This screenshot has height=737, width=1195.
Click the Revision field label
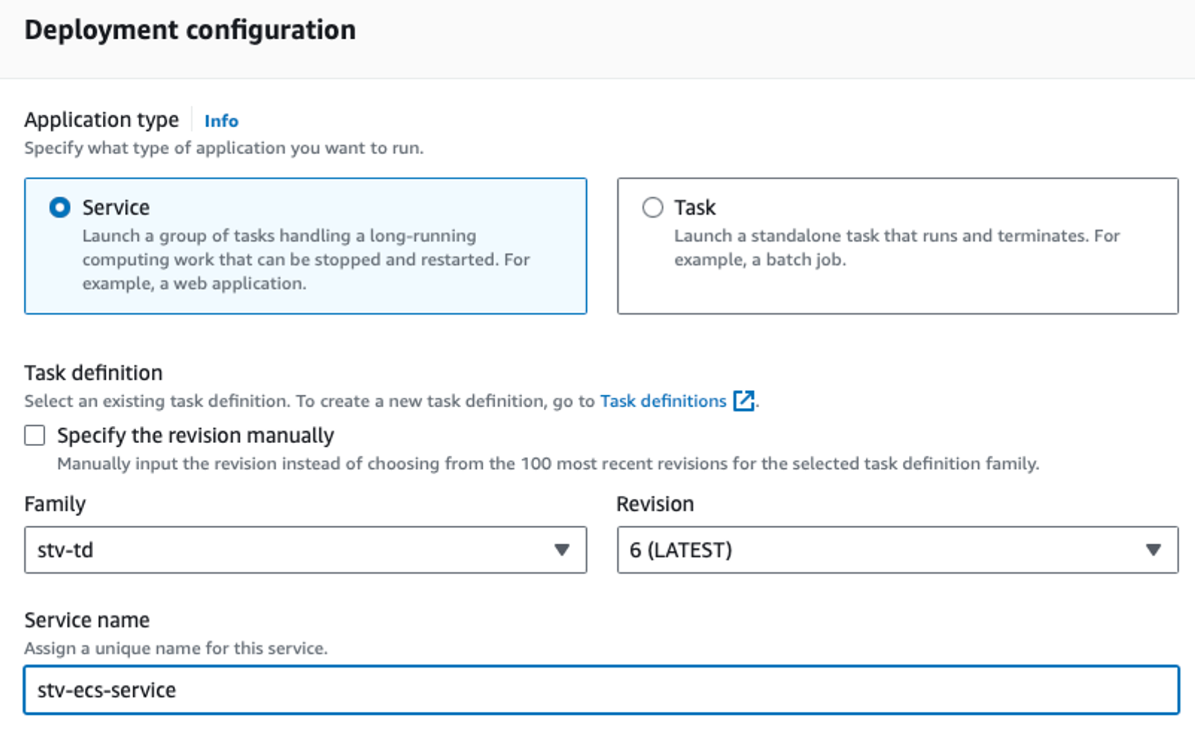655,504
